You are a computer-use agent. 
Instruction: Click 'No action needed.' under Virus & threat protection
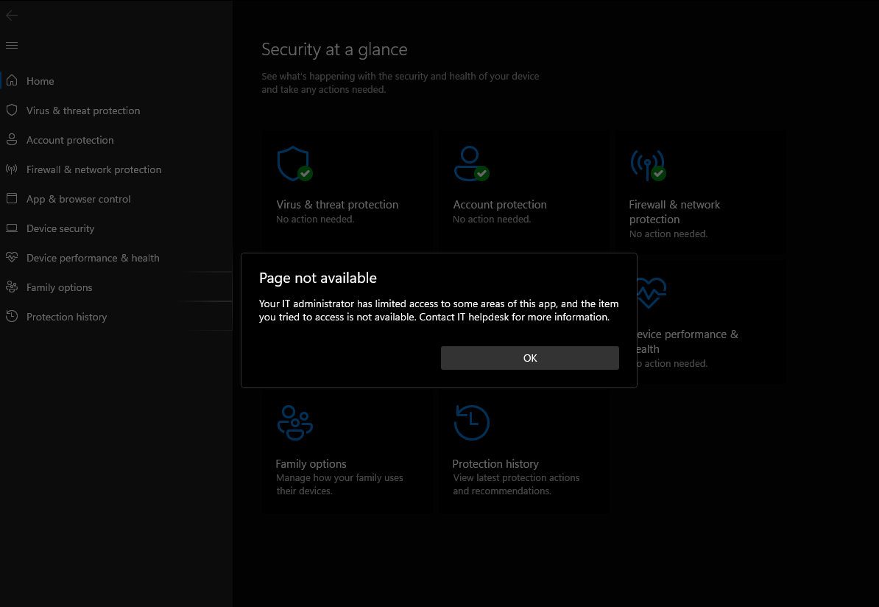(x=315, y=220)
